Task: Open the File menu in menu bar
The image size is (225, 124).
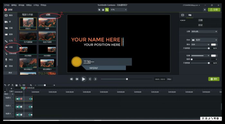Action: (x=7, y=5)
